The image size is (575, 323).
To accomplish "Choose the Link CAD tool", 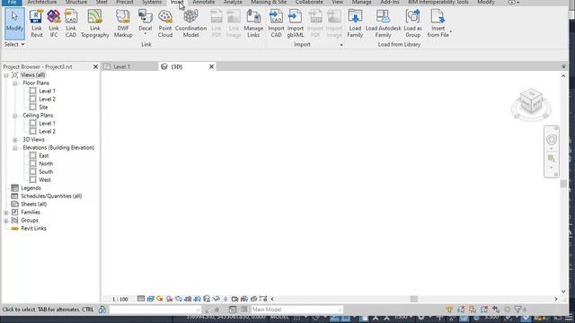I will point(71,24).
